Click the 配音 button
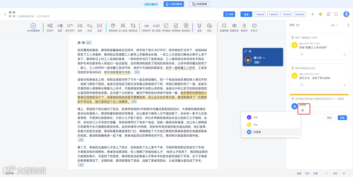The height and width of the screenshot is (177, 353). (x=246, y=14)
